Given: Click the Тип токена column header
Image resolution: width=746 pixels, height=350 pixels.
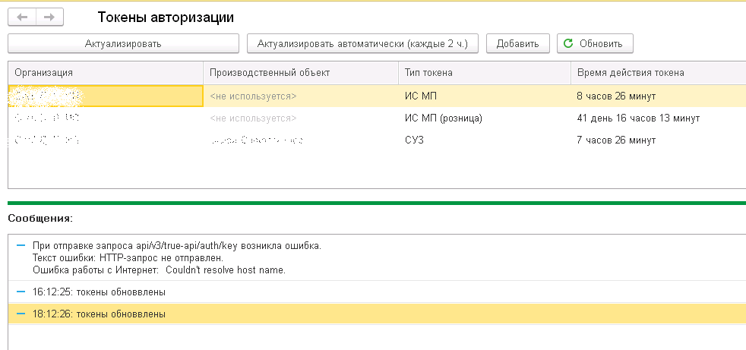Looking at the screenshot, I should pos(484,72).
